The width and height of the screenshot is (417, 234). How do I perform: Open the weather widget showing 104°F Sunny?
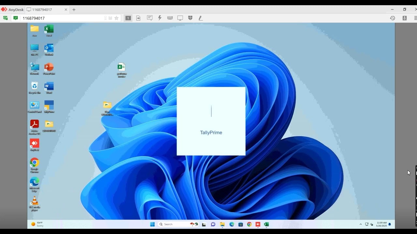[x=37, y=224]
